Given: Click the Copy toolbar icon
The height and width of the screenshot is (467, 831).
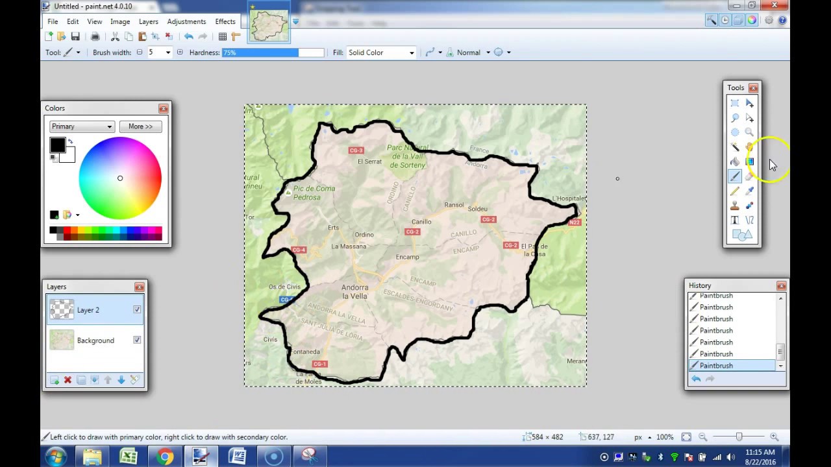Looking at the screenshot, I should tap(129, 37).
